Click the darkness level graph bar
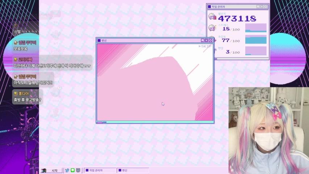Screen dimensions: 309x174 tap(256, 51)
